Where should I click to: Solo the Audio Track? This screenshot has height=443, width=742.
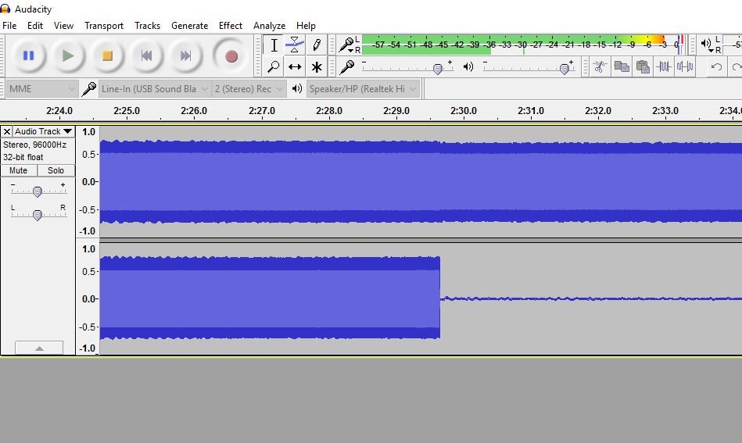(x=56, y=170)
